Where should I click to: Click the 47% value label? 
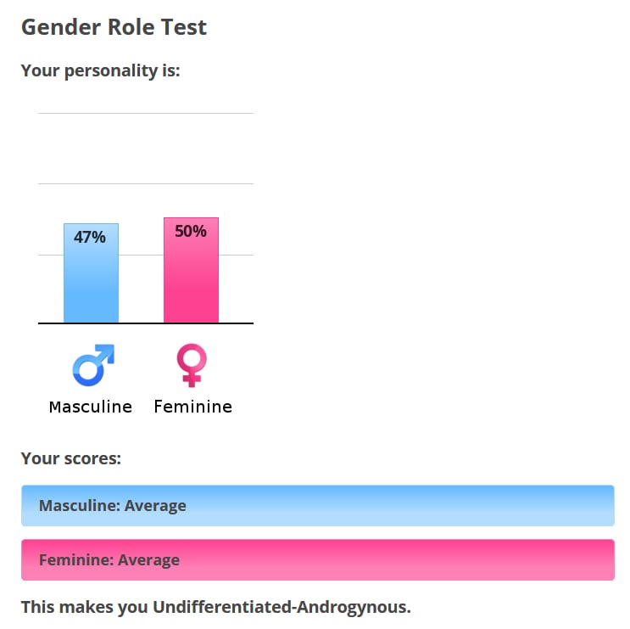click(x=90, y=238)
